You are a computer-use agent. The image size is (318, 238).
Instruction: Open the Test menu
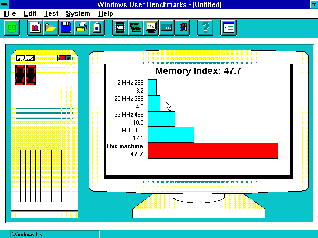click(x=51, y=14)
